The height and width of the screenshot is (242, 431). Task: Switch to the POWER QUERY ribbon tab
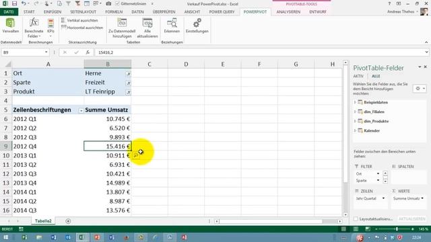[x=222, y=12]
